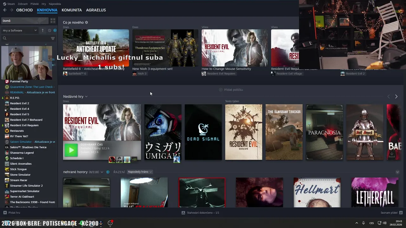Open the advanced filter icon
The height and width of the screenshot is (228, 406).
53,38
